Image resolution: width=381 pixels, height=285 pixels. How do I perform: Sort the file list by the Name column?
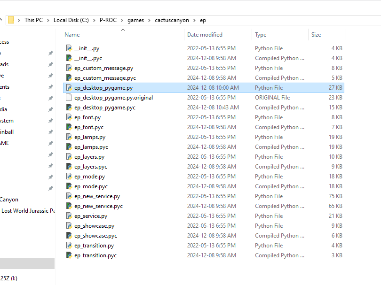(72, 35)
